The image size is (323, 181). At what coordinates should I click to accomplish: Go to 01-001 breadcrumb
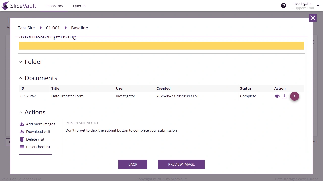pyautogui.click(x=53, y=28)
